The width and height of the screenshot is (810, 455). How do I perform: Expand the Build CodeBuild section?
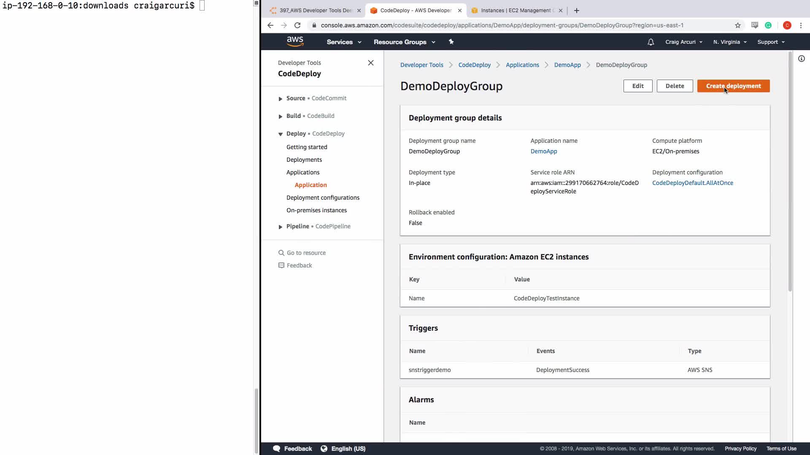281,116
